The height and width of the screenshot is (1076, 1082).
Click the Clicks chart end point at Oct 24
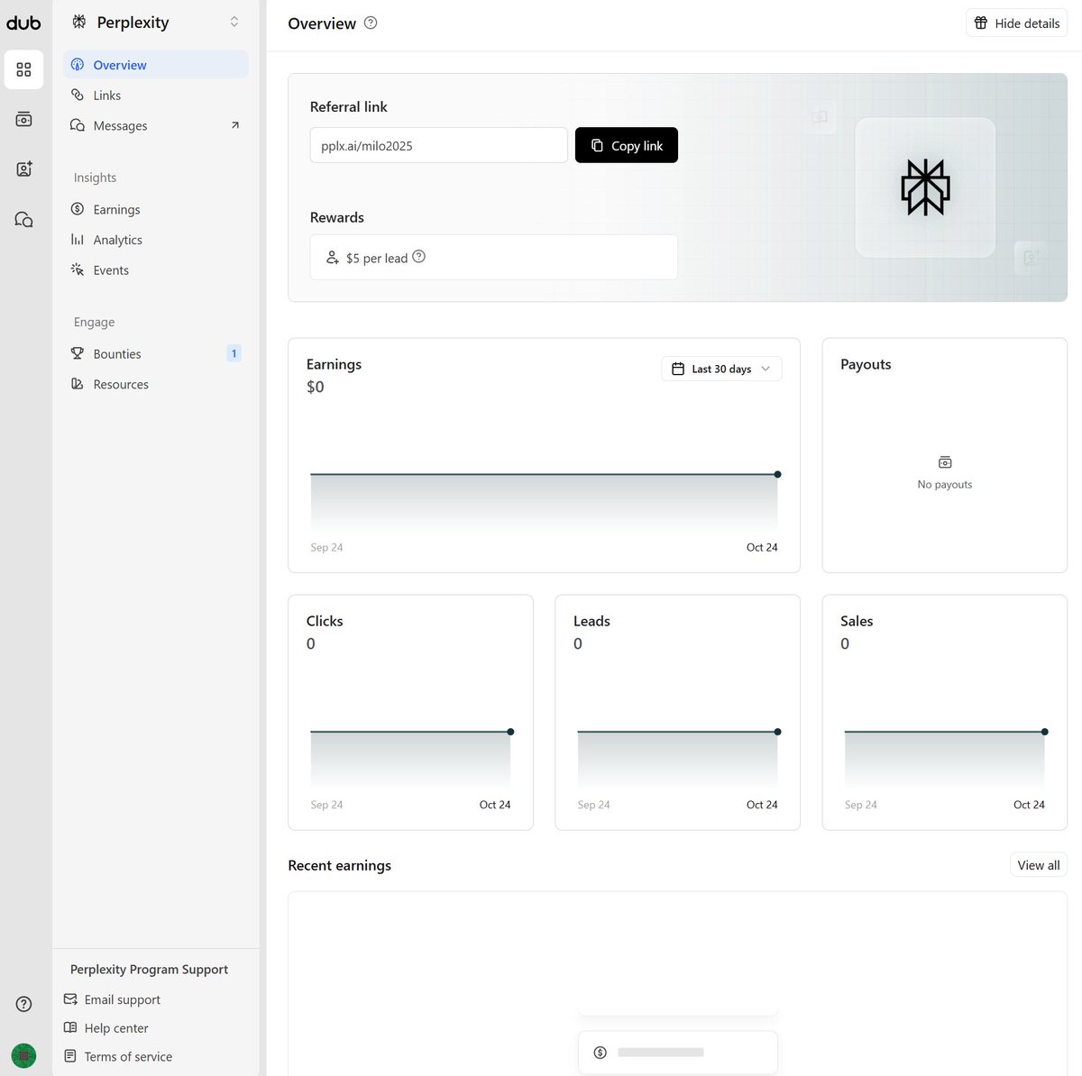point(510,732)
